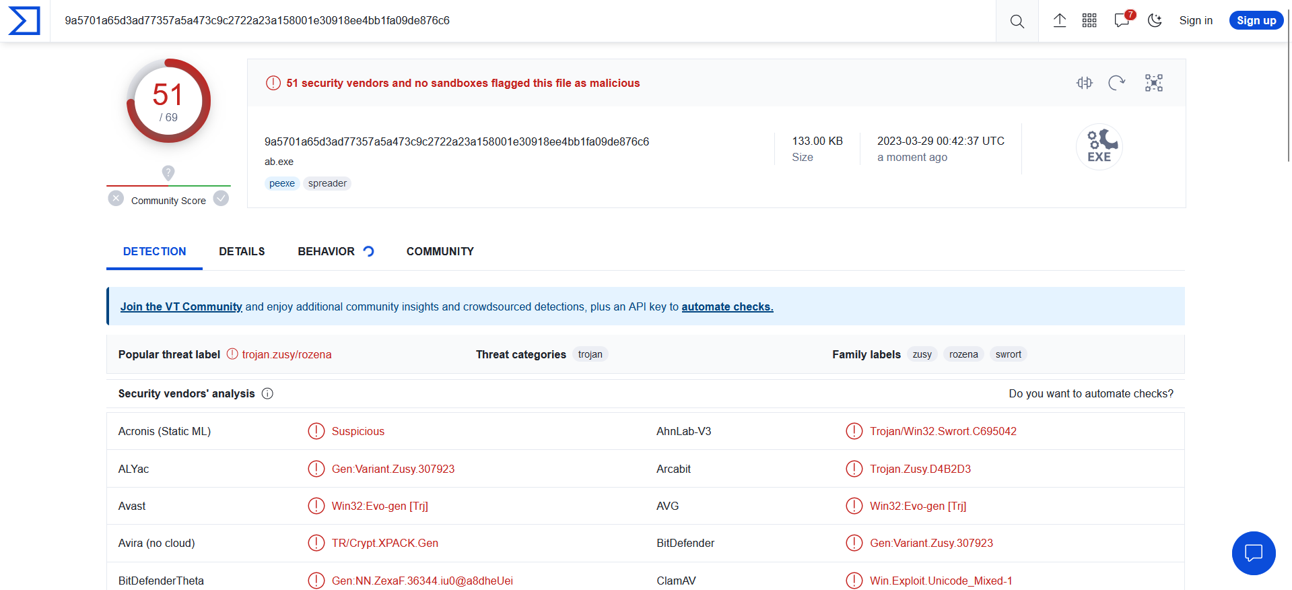
Task: Click the BitDefender detection alert icon
Action: pyautogui.click(x=854, y=543)
